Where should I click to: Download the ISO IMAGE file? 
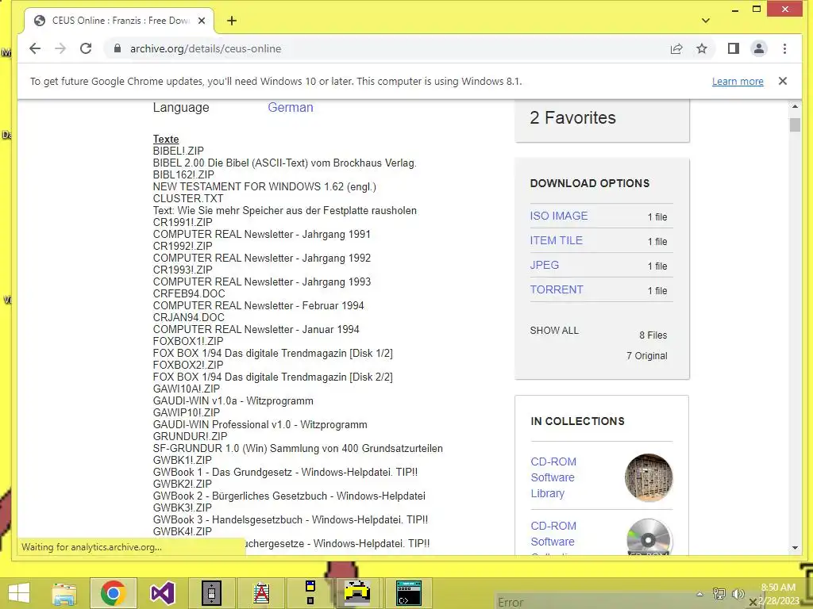(x=558, y=216)
